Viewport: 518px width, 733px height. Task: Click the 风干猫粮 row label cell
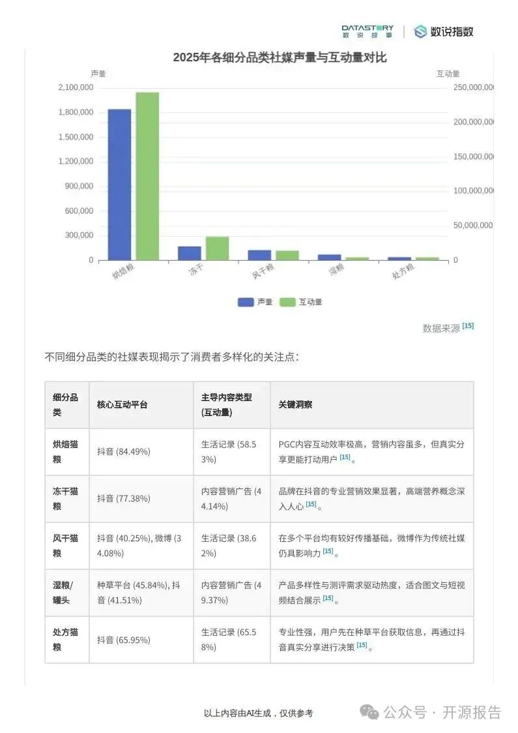(x=67, y=546)
